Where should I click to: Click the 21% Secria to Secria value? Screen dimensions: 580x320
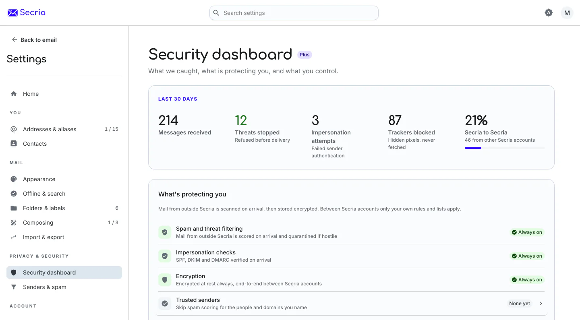pyautogui.click(x=476, y=120)
